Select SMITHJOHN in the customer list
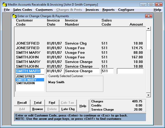The width and height of the screenshot is (165, 128). pyautogui.click(x=30, y=83)
